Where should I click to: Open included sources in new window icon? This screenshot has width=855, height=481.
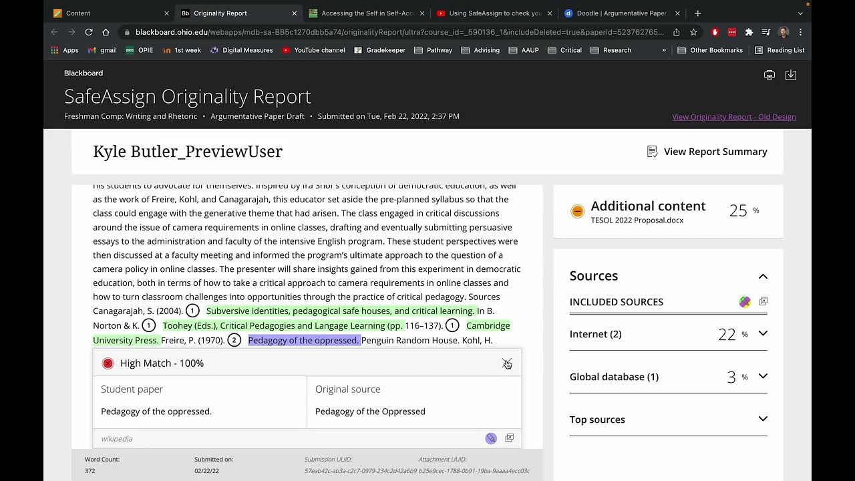point(763,302)
